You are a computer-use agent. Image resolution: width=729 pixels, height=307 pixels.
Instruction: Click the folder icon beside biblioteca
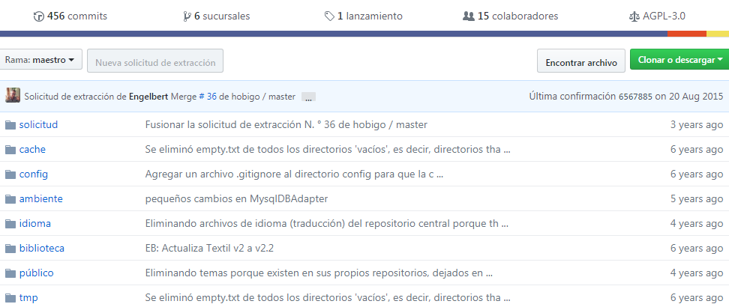[10, 249]
